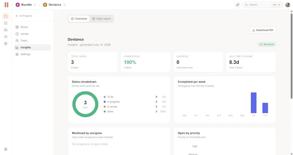Open the Issues page

pyautogui.click(x=32, y=34)
